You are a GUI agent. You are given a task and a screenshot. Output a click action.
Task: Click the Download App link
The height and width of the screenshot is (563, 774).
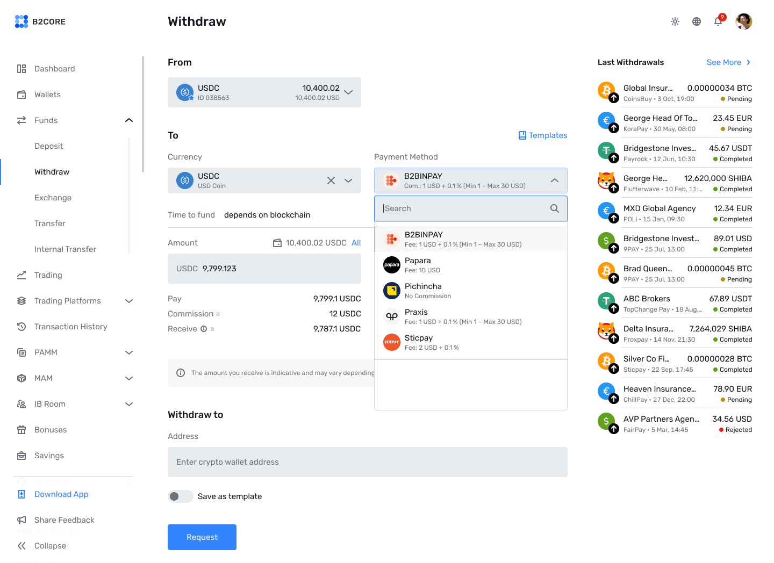(x=61, y=494)
